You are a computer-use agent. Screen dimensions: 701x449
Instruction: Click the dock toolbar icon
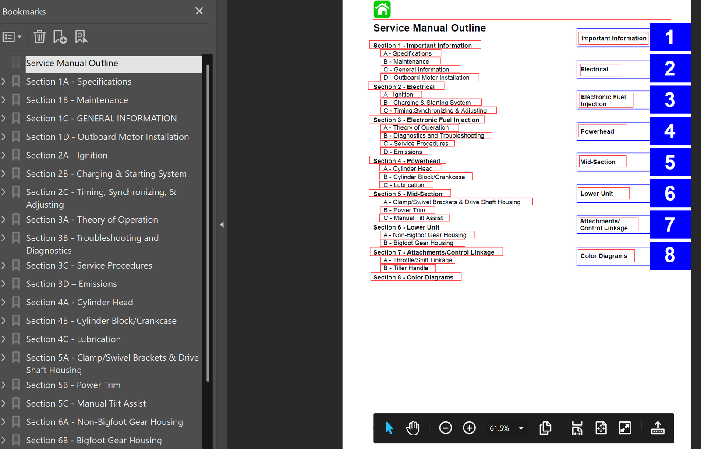point(658,428)
